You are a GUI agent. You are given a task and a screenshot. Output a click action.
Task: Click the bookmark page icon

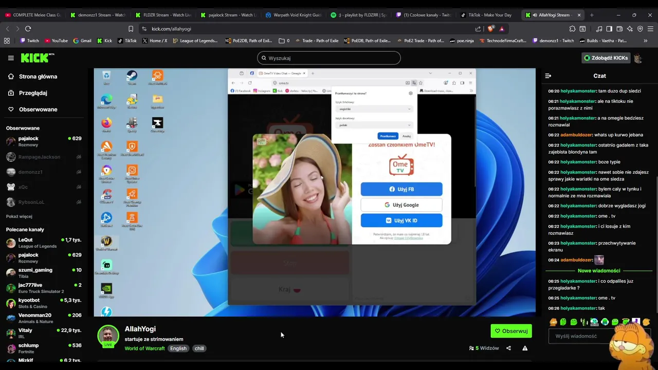[x=131, y=29]
